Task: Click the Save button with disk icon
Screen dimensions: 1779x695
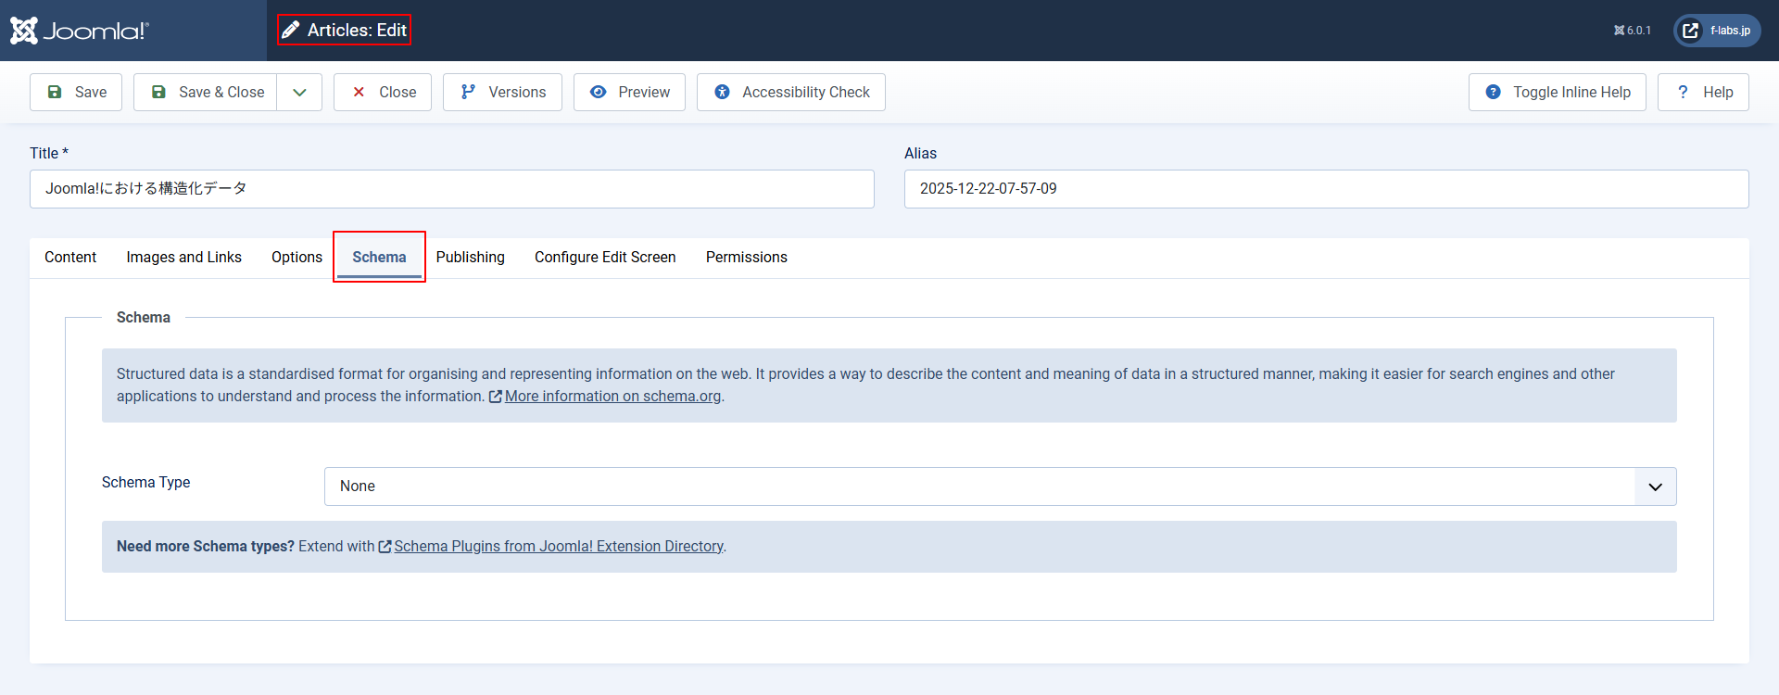Action: pos(76,93)
